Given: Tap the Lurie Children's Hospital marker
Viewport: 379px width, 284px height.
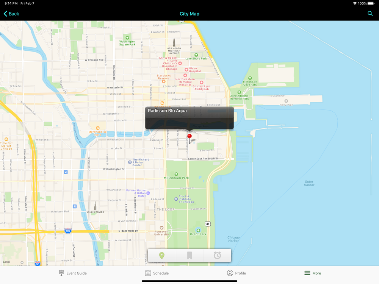Looking at the screenshot, I should 180,63.
